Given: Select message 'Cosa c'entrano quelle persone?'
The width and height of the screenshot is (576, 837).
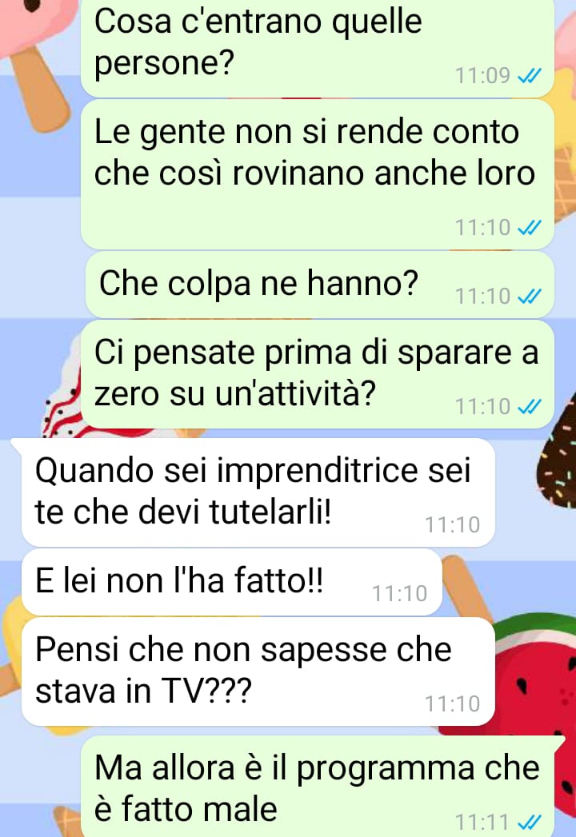Looking at the screenshot, I should point(318,47).
